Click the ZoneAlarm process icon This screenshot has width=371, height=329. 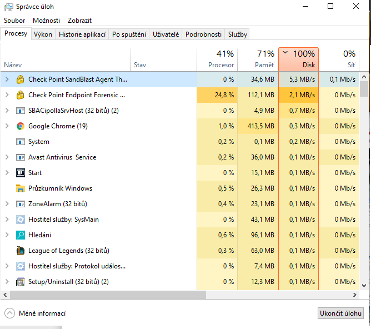click(x=20, y=204)
